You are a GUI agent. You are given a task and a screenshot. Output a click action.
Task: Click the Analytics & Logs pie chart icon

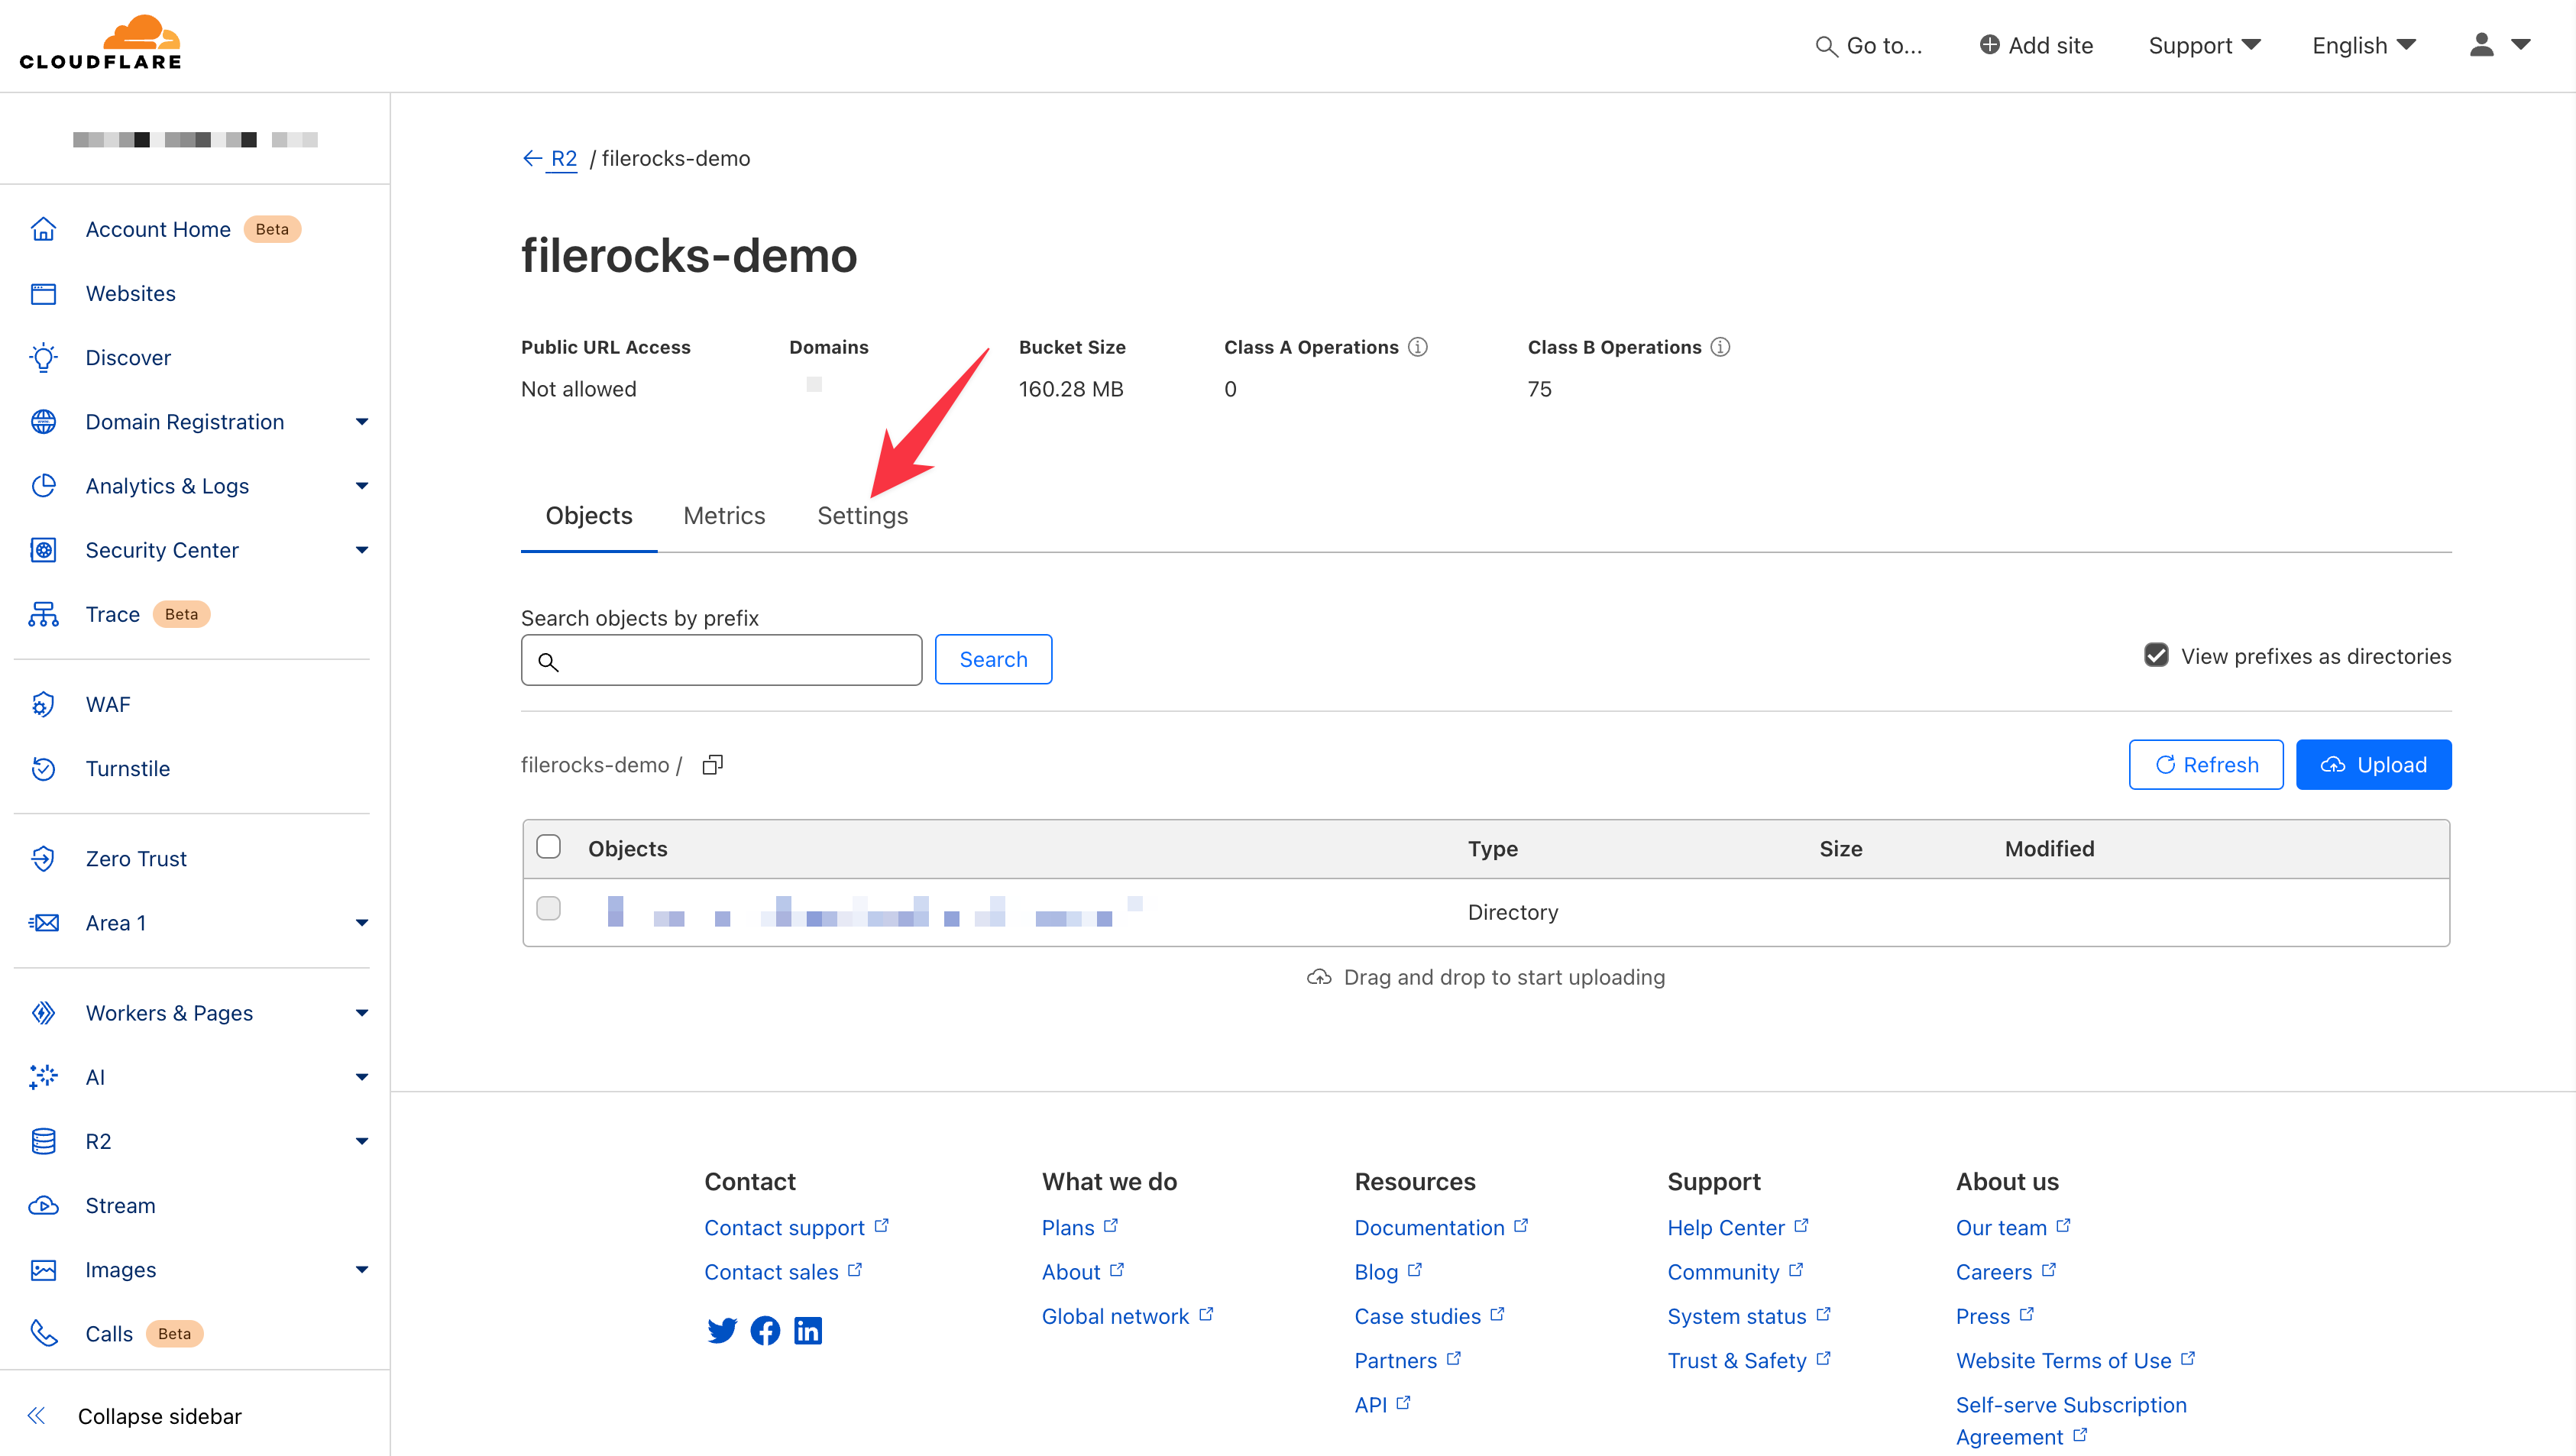tap(43, 485)
